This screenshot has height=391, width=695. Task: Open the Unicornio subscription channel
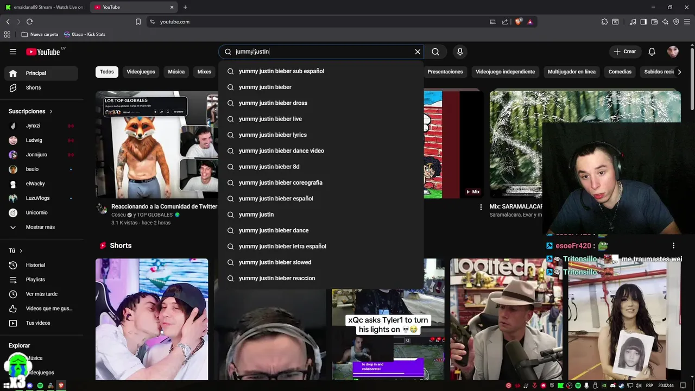point(41,212)
